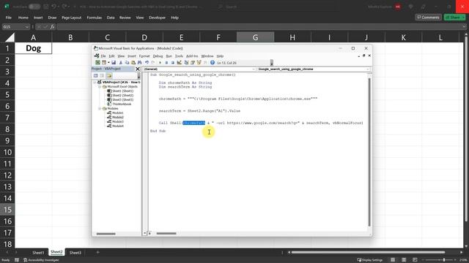This screenshot has width=469, height=263.
Task: Open the VBA Window menu
Action: click(x=207, y=56)
